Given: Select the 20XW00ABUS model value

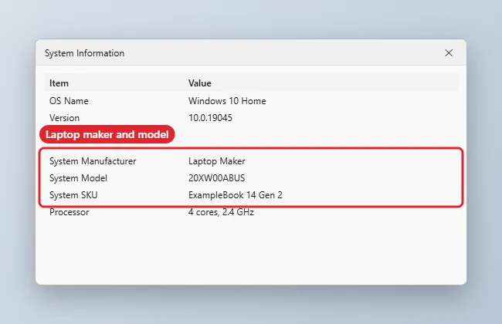Looking at the screenshot, I should tap(217, 178).
